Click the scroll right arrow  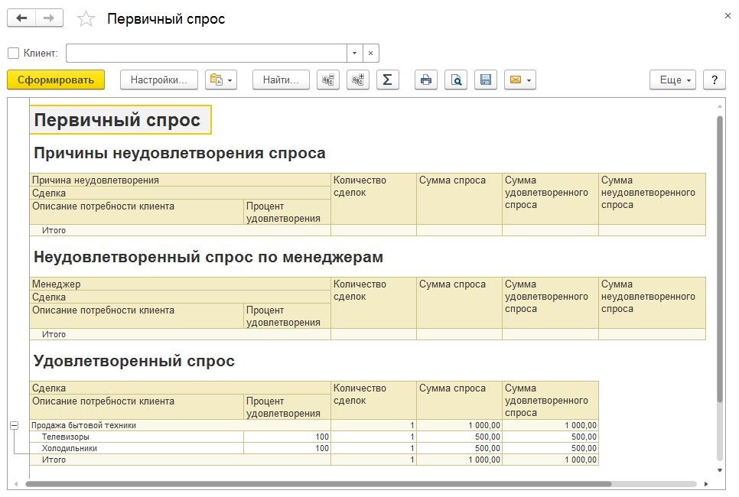pos(706,484)
